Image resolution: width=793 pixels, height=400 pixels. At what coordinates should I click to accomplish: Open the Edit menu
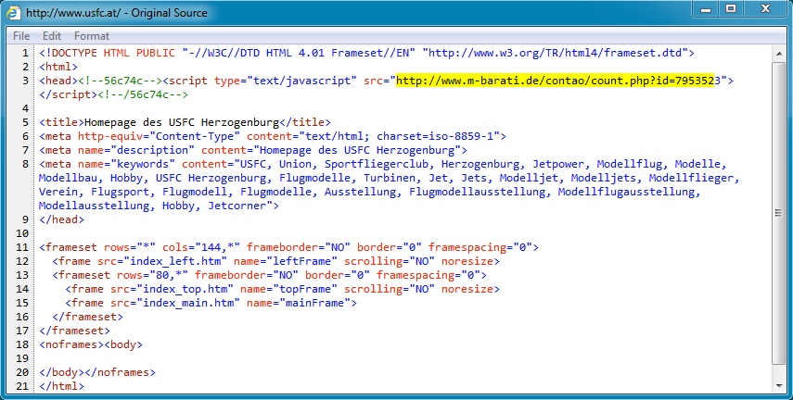click(52, 35)
